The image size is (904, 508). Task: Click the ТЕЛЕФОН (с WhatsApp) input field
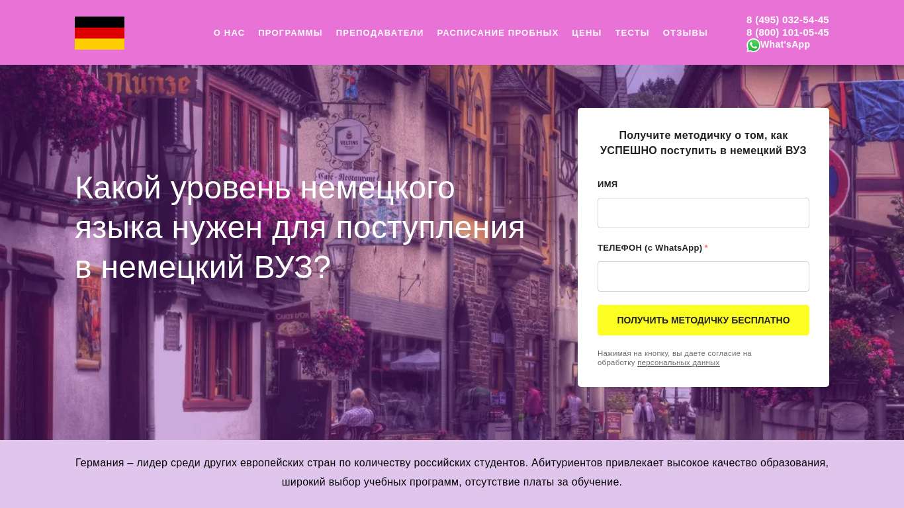coord(703,276)
